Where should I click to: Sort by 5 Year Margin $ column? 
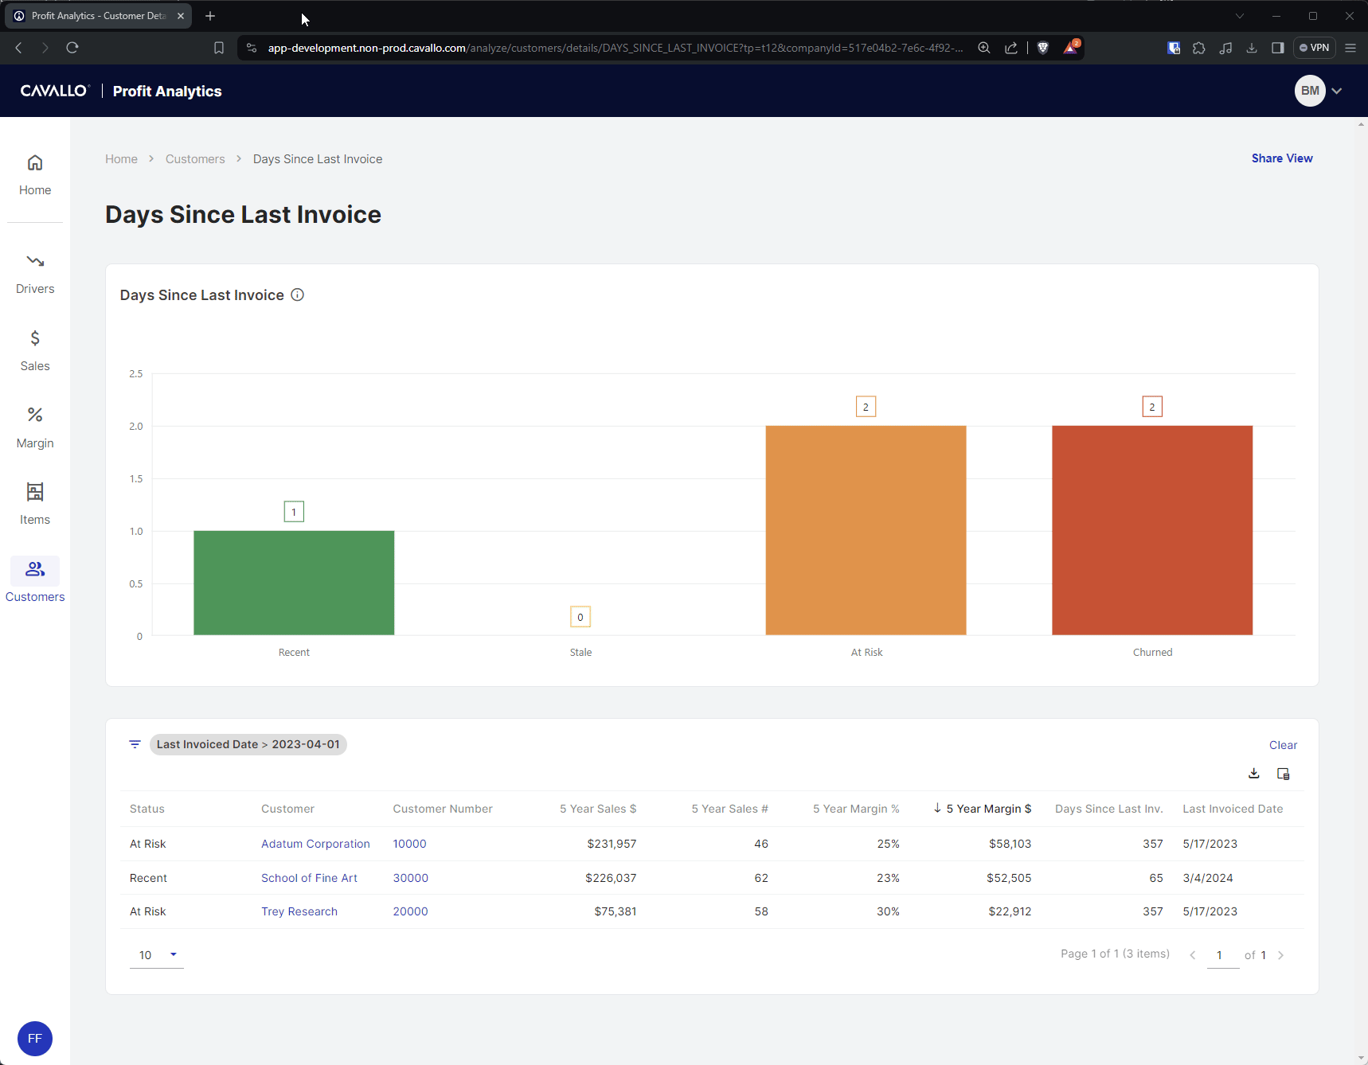[x=987, y=809]
